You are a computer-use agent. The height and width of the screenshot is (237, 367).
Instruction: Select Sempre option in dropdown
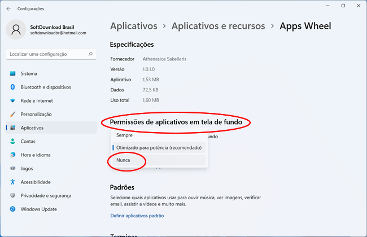124,135
